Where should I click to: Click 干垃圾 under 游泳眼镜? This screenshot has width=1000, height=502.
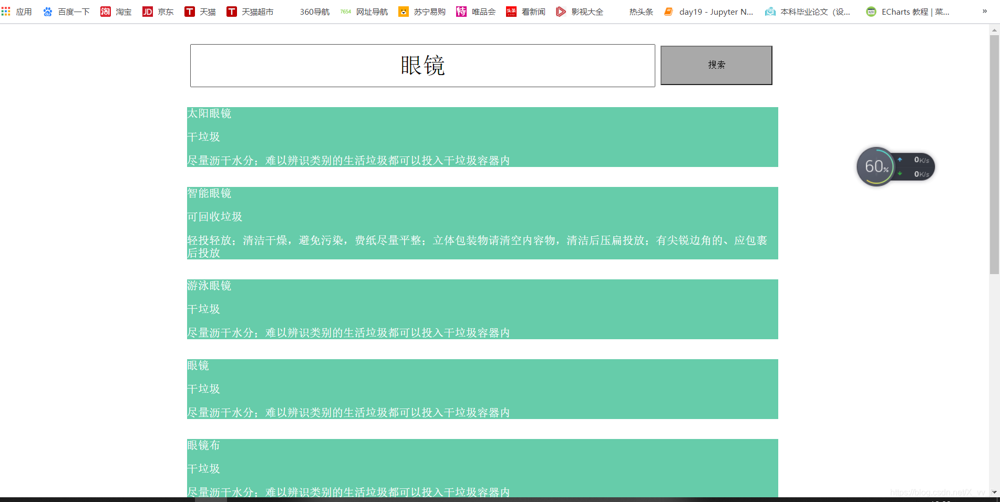203,309
